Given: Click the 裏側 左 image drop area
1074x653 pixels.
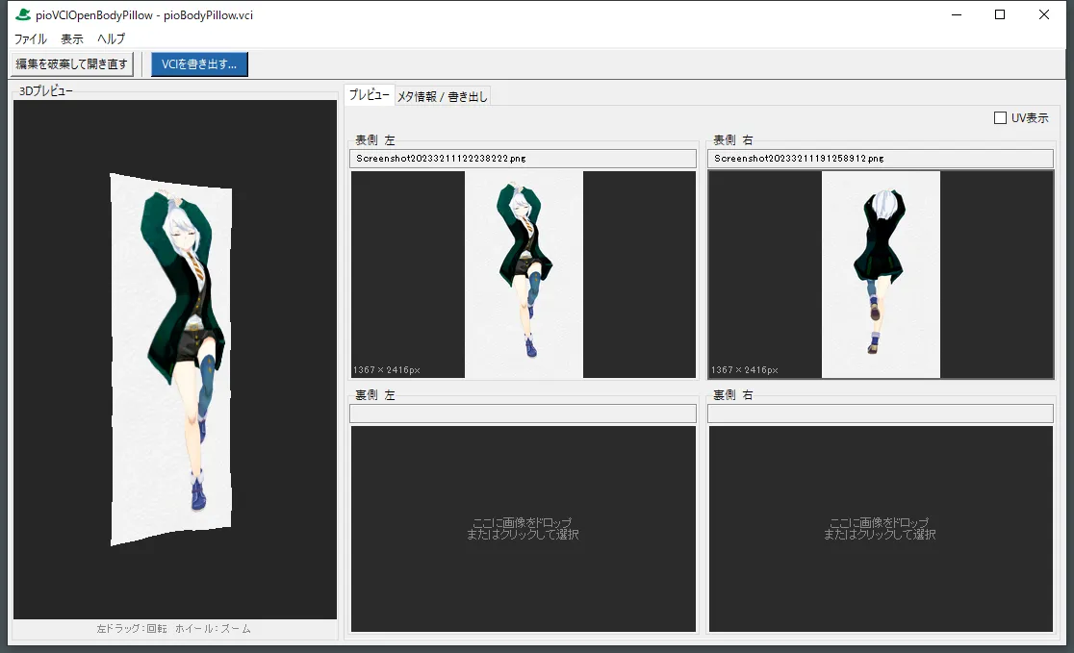Looking at the screenshot, I should 524,528.
